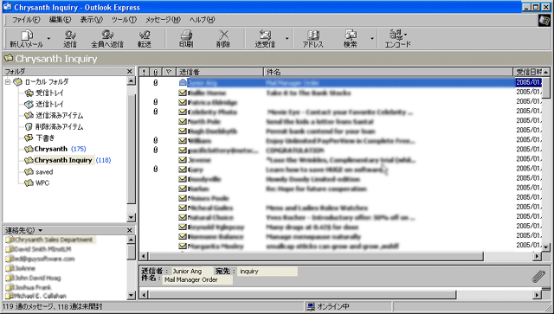
Task: Open dropdown arrow next to 検索
Action: (x=372, y=39)
